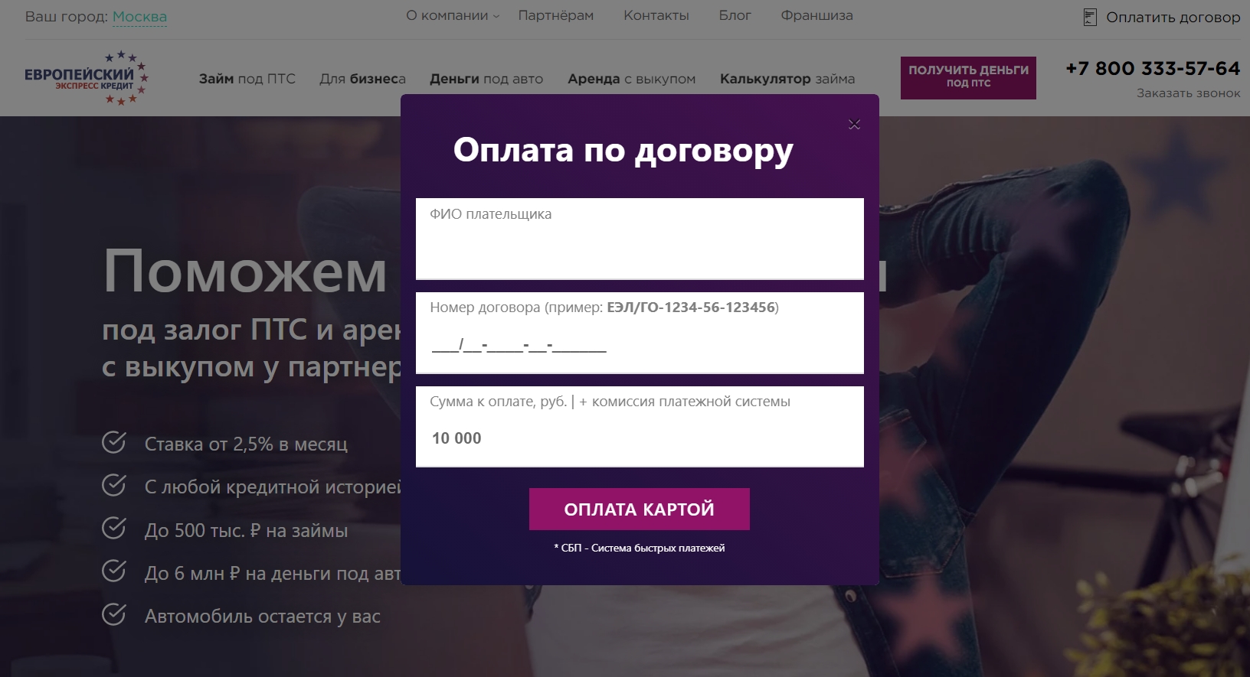The image size is (1250, 677).
Task: Open the Франшиза link
Action: pyautogui.click(x=816, y=15)
